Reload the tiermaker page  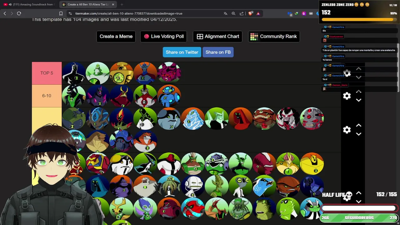19,13
